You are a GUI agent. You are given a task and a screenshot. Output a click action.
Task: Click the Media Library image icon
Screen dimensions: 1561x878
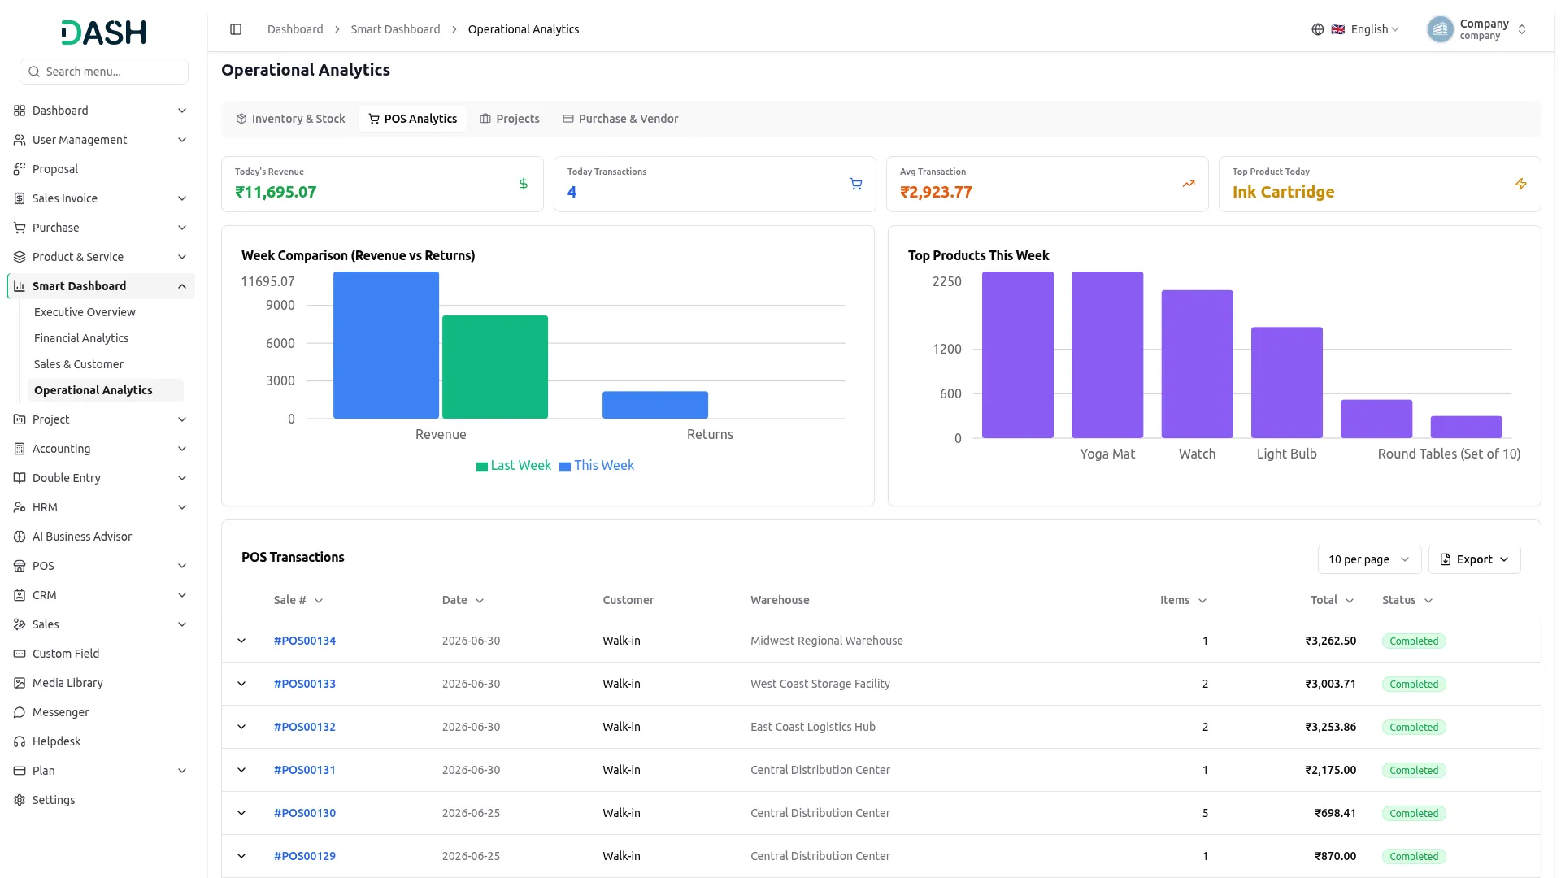tap(20, 683)
